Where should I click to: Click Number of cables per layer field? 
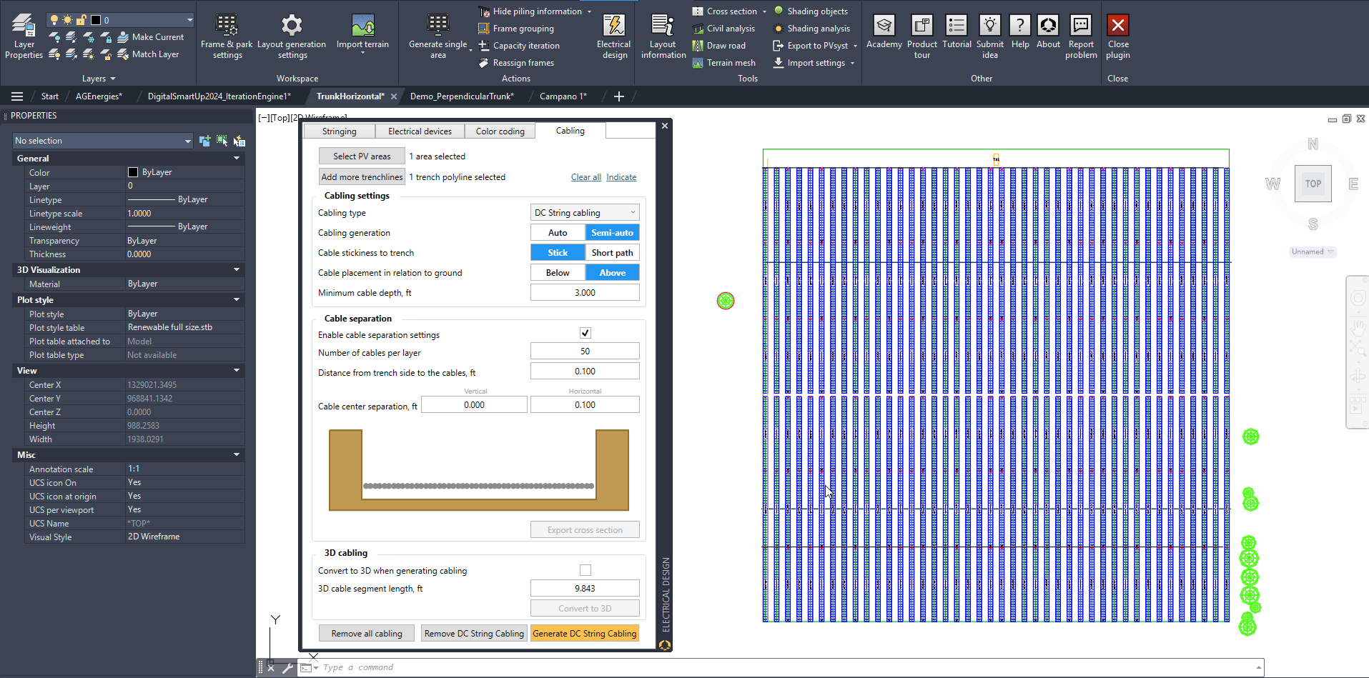[585, 352]
